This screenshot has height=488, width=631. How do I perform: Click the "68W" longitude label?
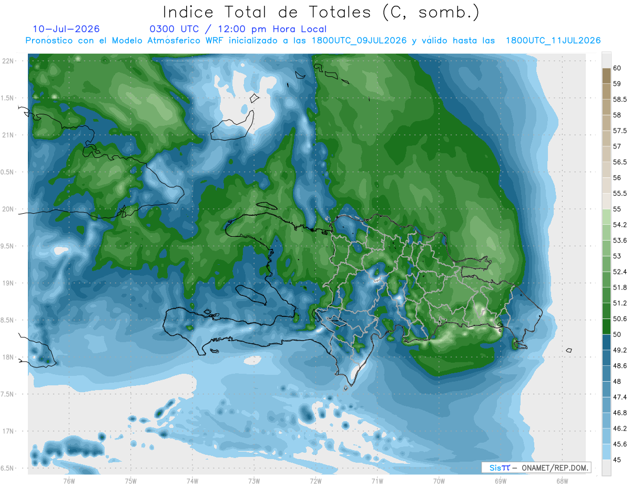(x=562, y=481)
